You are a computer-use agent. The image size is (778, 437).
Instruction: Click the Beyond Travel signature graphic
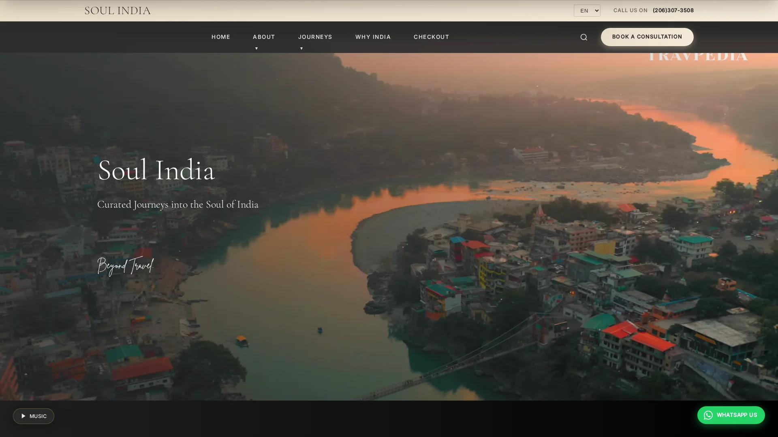coord(125,266)
